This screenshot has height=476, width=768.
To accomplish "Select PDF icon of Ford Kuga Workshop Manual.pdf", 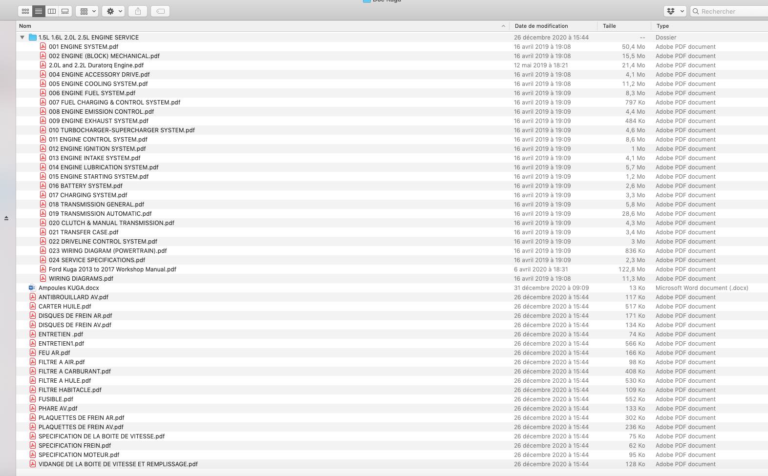I will pos(43,269).
